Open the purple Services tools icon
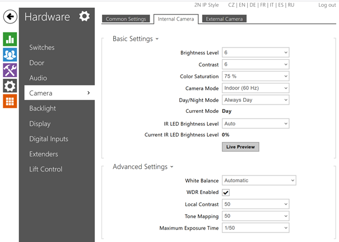The height and width of the screenshot is (242, 339). pyautogui.click(x=10, y=70)
